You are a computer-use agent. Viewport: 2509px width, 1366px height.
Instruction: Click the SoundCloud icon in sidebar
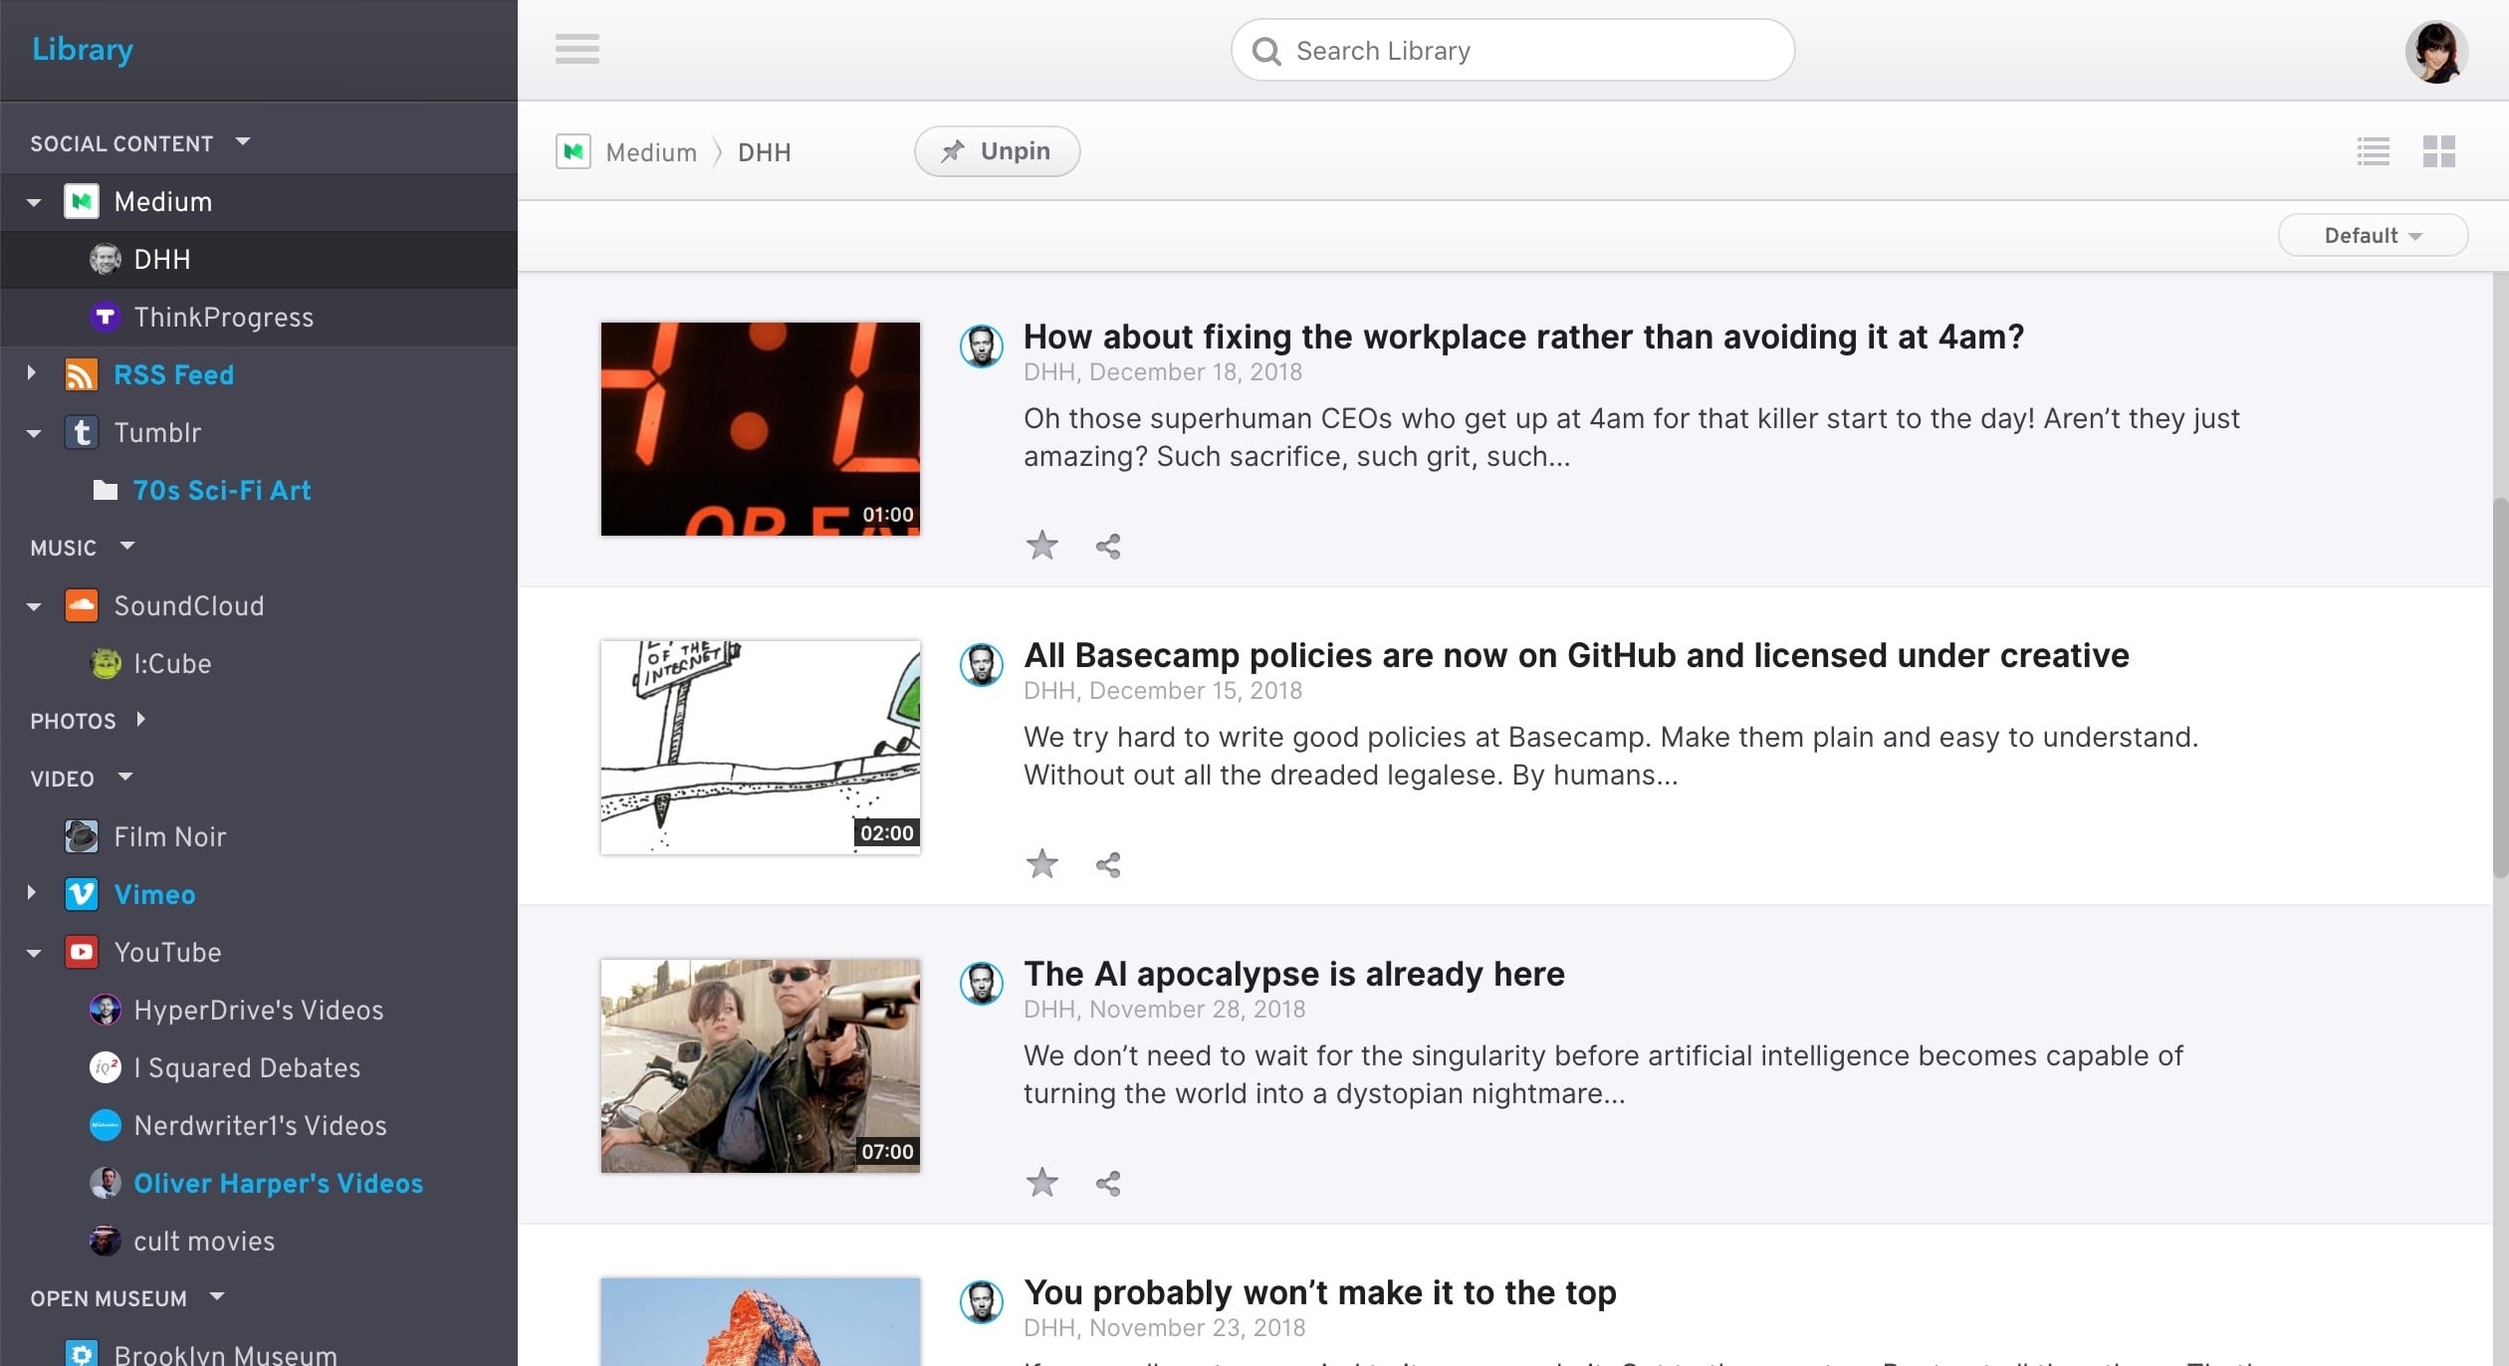click(x=82, y=606)
